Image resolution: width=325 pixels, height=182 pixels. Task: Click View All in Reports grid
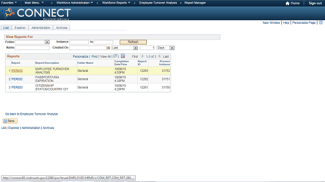pyautogui.click(x=105, y=56)
